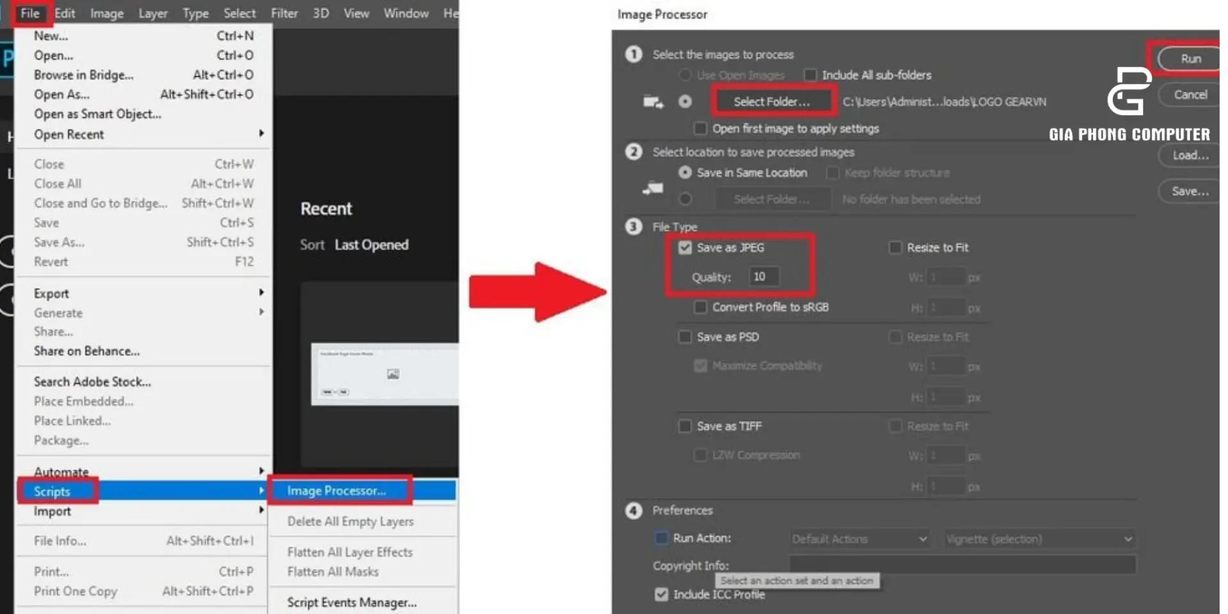Tick the Convert Profile to sRGB checkbox
The image size is (1228, 614).
(700, 308)
